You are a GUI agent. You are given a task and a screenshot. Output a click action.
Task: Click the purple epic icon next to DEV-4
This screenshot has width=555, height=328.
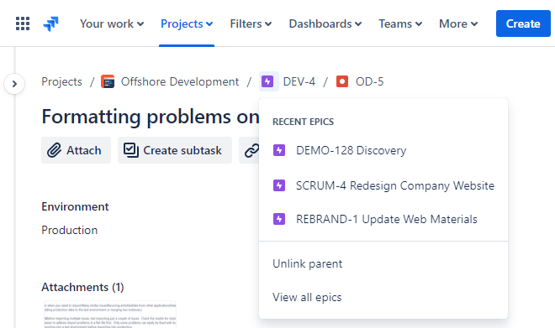(x=267, y=81)
